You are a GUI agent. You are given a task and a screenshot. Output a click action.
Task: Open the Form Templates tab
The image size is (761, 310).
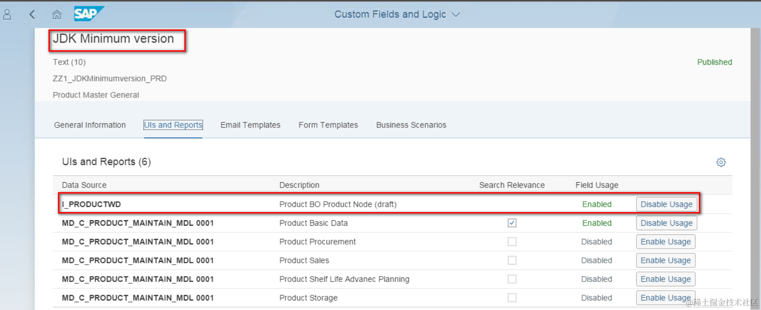click(328, 125)
